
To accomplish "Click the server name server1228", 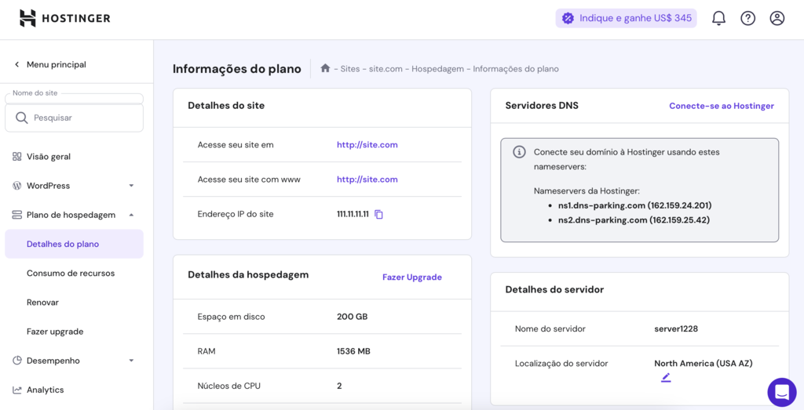I will 676,328.
